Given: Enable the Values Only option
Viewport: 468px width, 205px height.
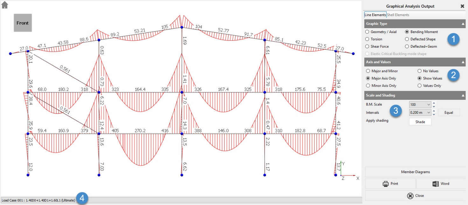Looking at the screenshot, I should 419,85.
